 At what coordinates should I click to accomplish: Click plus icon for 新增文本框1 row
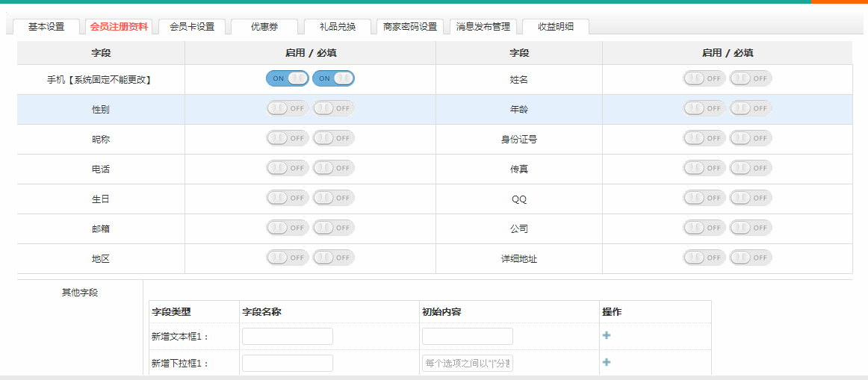pyautogui.click(x=607, y=336)
